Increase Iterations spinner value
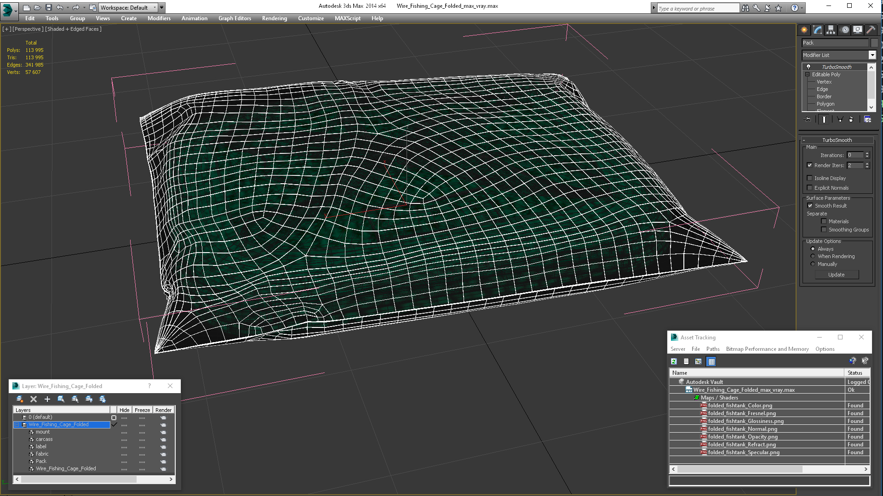Viewport: 883px width, 496px height. [867, 153]
